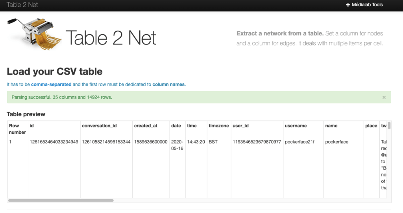Click the horizontal scrollbar under the table preview
Image resolution: width=403 pixels, height=213 pixels.
[x=61, y=200]
